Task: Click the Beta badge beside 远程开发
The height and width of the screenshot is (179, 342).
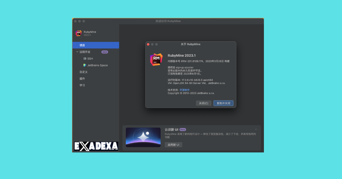Action: tap(105, 52)
